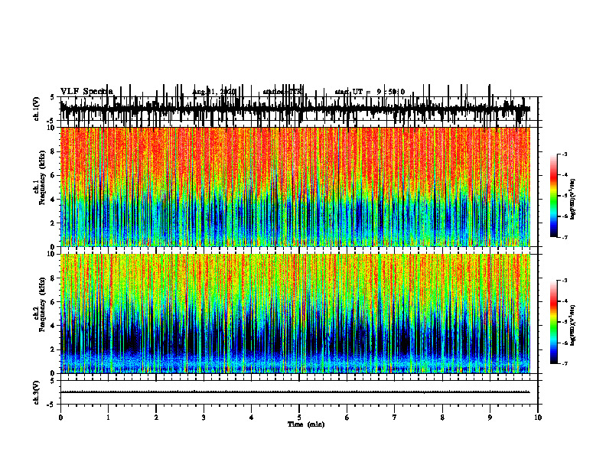Screen dimensions: 606x468
Task: Click time-axis tick label '10'
Action: tap(538, 418)
